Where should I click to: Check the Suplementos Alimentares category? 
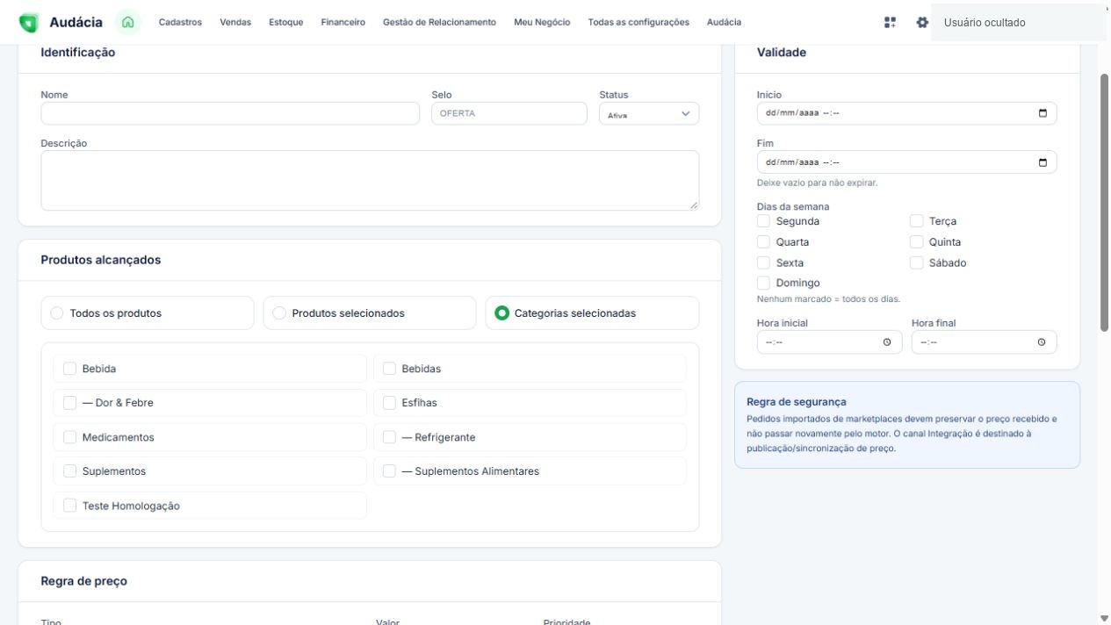pyautogui.click(x=389, y=471)
